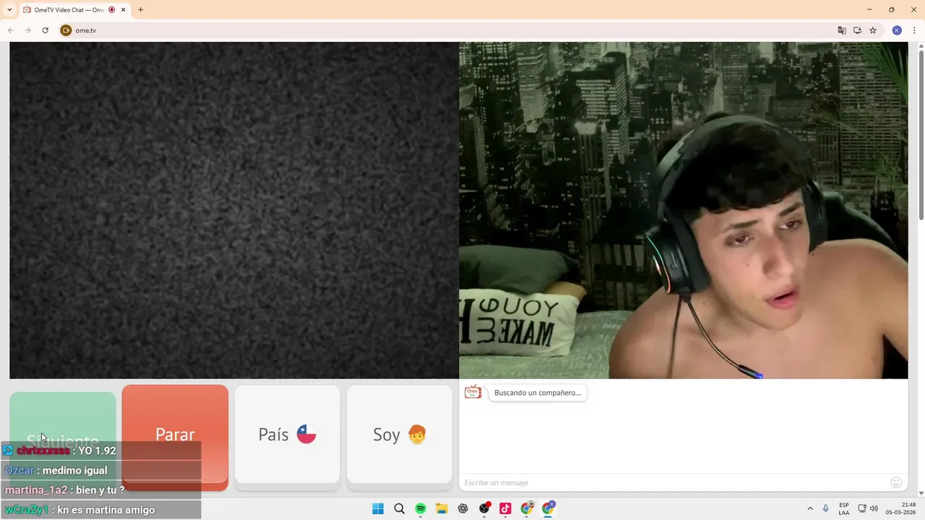Click overlay message 'medimo igual'
This screenshot has height=520, width=925.
74,470
